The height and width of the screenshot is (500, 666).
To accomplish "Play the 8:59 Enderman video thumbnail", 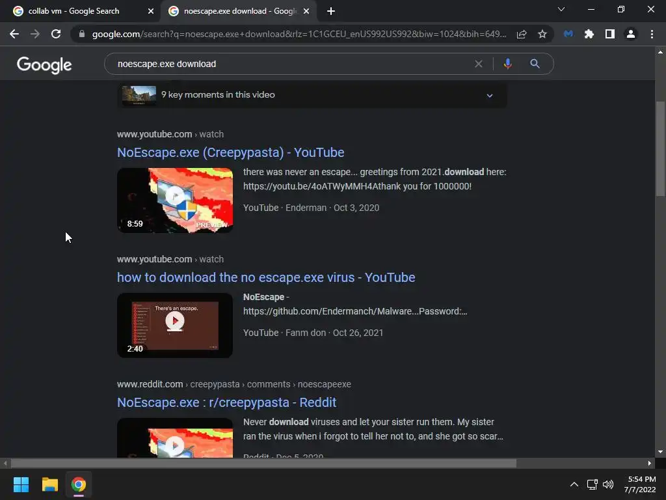I will click(x=175, y=201).
